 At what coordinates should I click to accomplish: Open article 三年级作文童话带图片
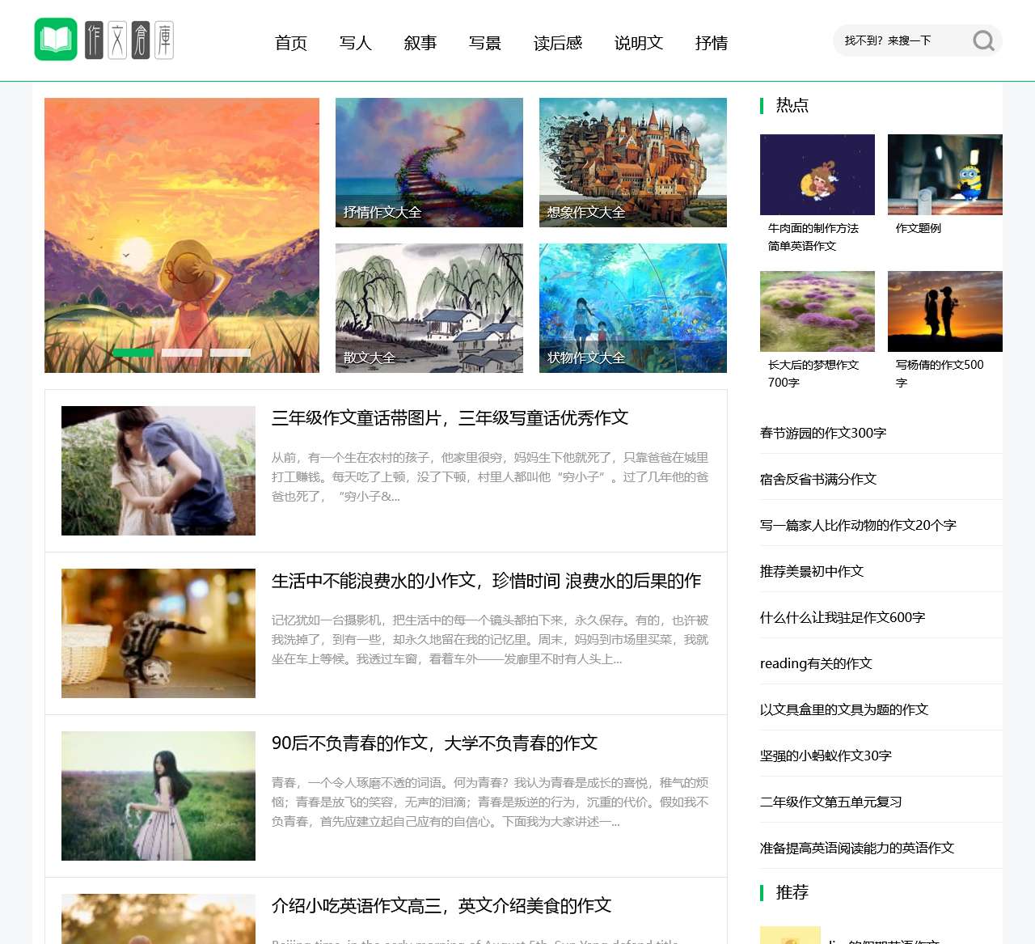[450, 418]
